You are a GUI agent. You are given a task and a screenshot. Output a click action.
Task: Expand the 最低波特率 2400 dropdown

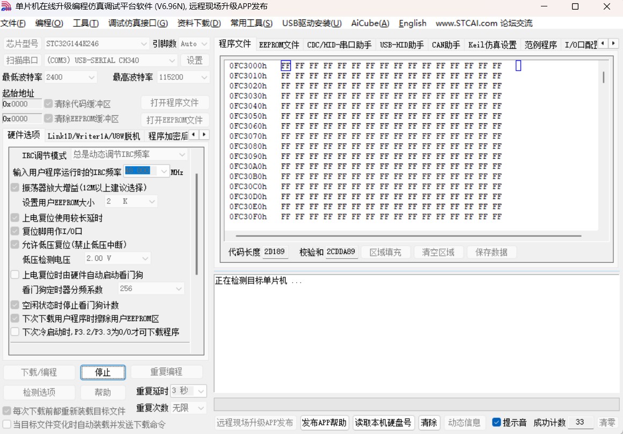pos(91,77)
